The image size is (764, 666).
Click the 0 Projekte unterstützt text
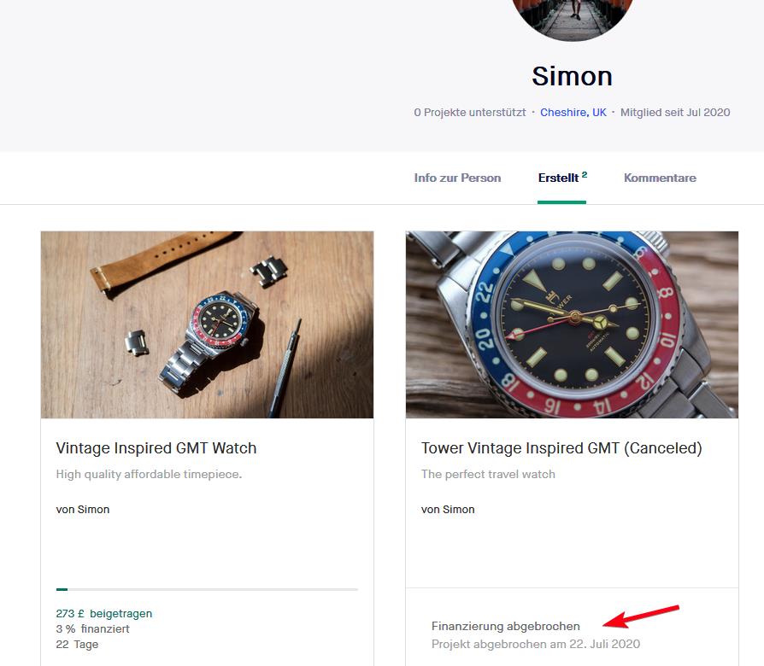(x=469, y=112)
